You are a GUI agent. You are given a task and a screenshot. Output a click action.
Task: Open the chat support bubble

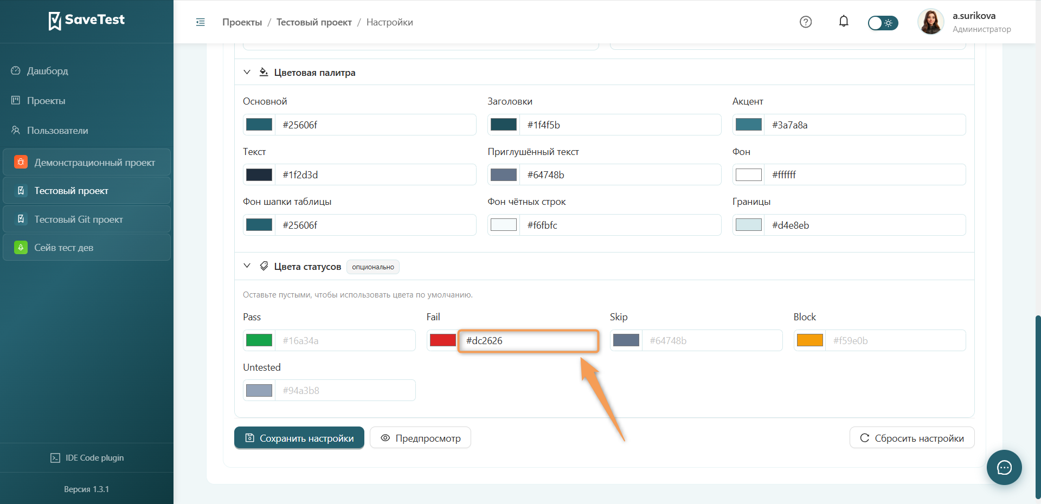[1004, 467]
